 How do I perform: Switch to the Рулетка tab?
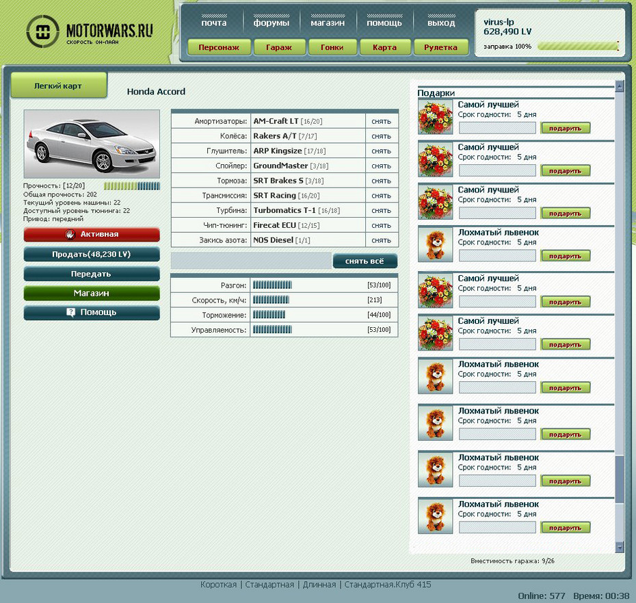point(440,47)
